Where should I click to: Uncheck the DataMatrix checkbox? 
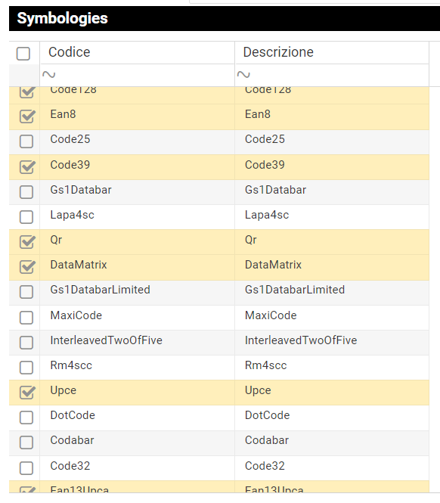tap(26, 267)
